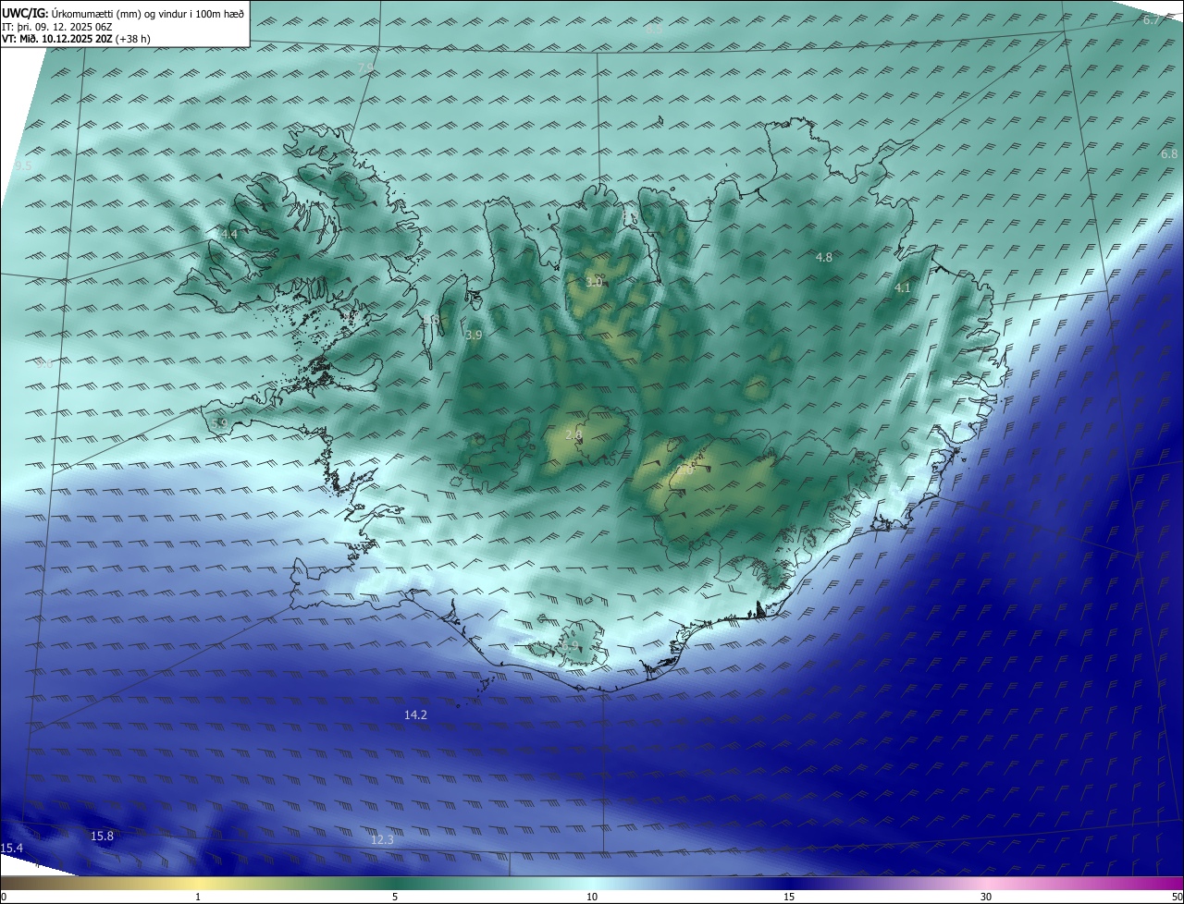
Task: Click the 15.4 value label
Action: click(x=12, y=849)
